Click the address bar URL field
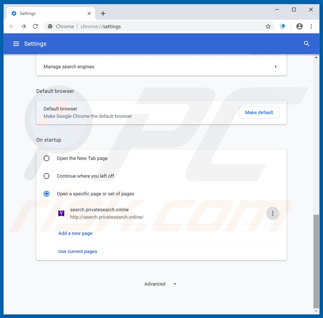Screen dimensions: 323x318 159,26
